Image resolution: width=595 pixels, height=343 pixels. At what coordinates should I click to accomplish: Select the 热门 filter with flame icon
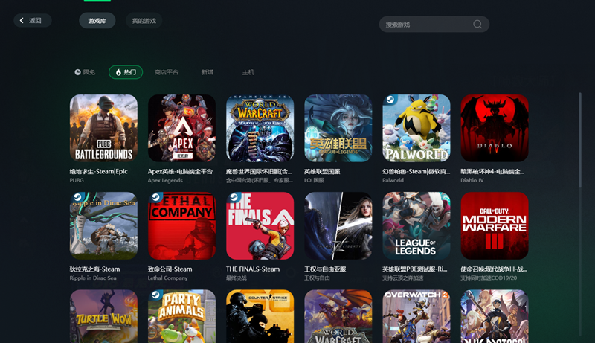click(x=126, y=72)
